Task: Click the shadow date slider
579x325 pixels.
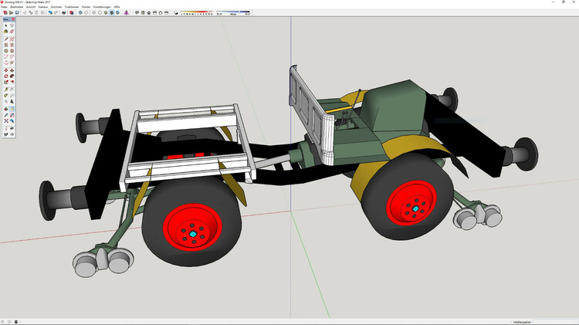Action: [x=198, y=13]
